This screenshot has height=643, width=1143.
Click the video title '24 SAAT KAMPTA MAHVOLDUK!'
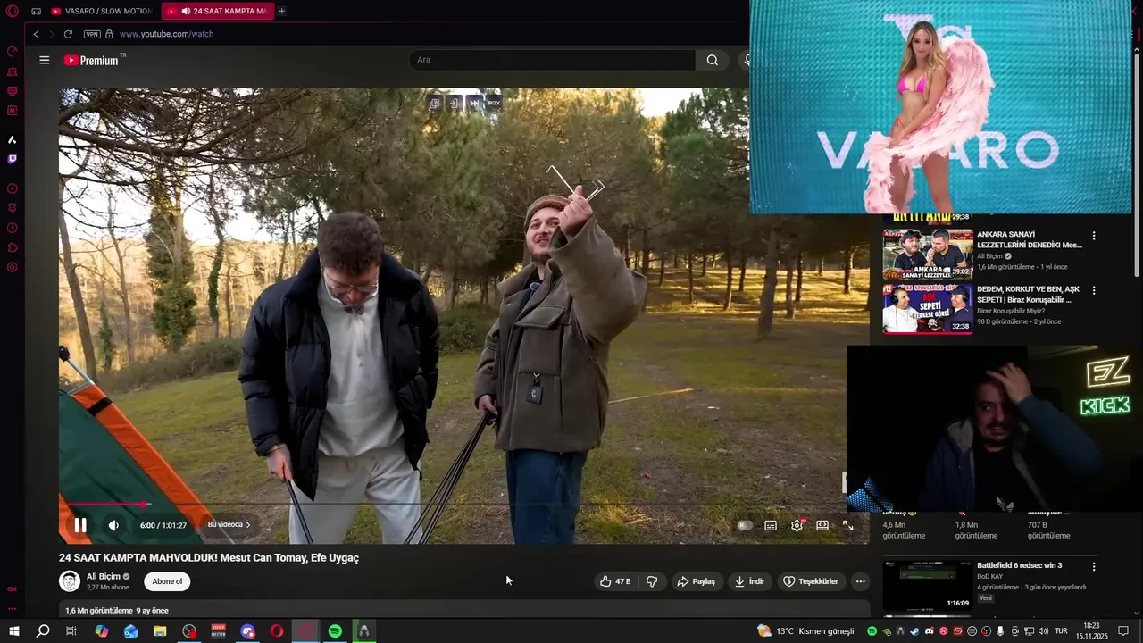point(209,557)
